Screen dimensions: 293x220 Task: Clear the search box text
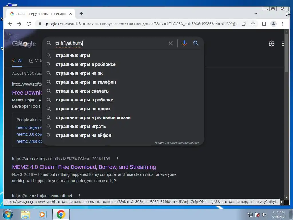click(171, 43)
